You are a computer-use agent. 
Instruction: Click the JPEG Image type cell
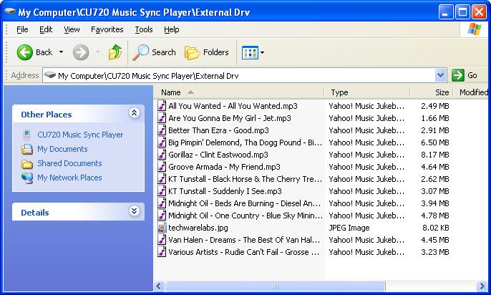(349, 228)
